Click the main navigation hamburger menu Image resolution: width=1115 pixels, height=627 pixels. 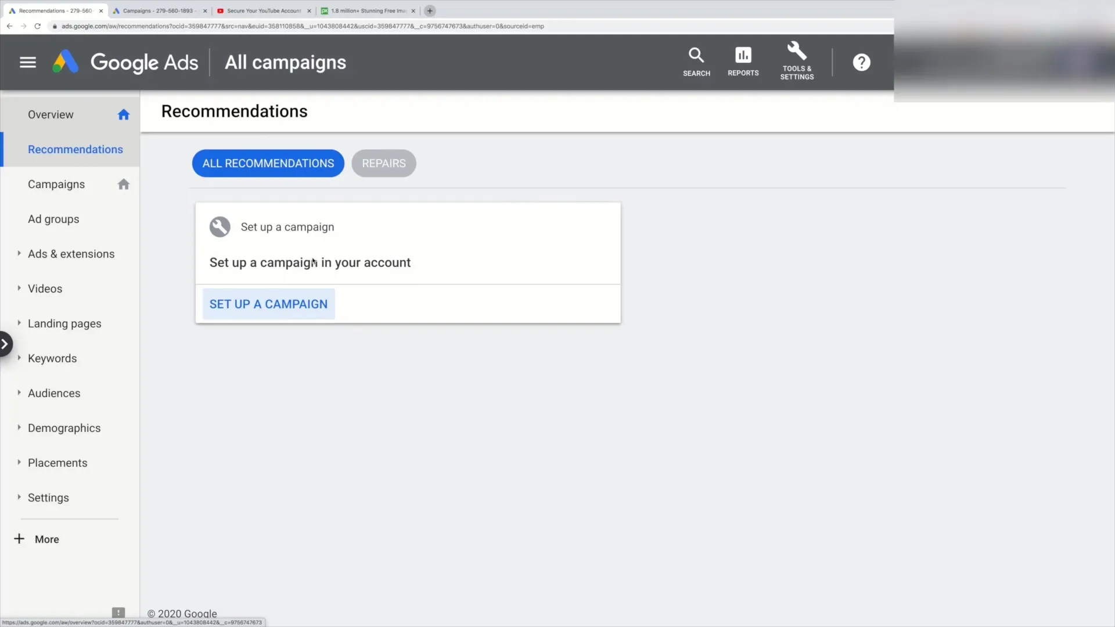pos(27,61)
